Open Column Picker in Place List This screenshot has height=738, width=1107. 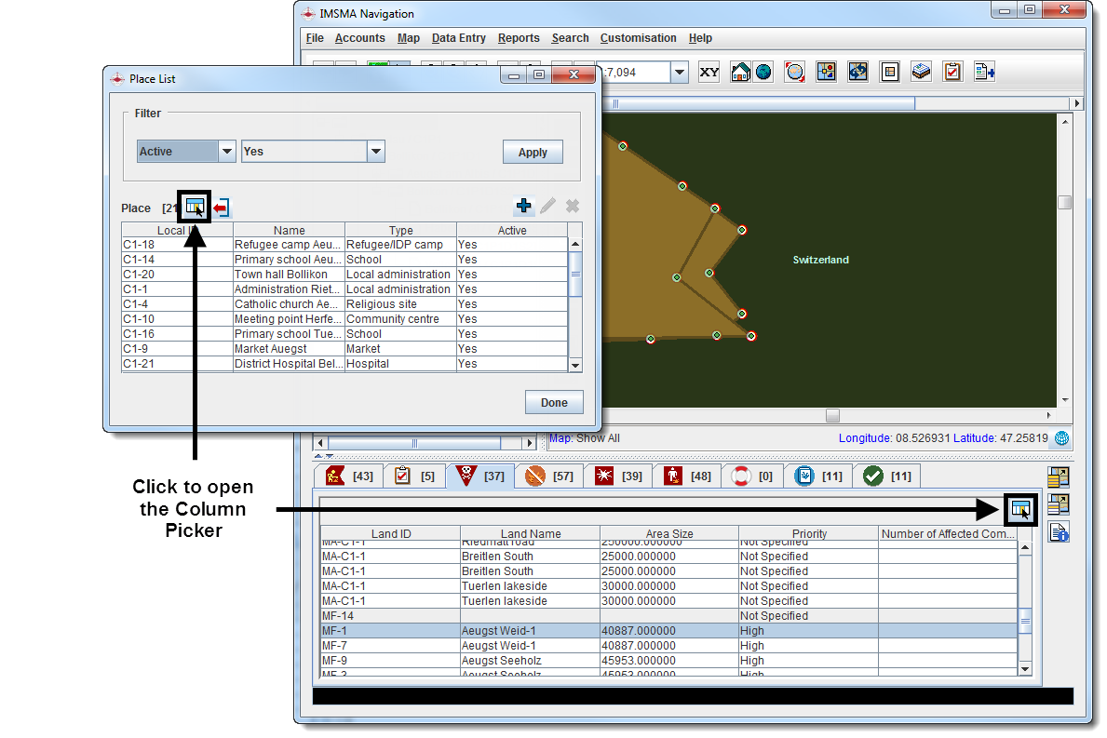195,208
